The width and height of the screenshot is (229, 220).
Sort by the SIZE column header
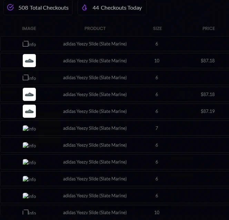[x=157, y=29]
